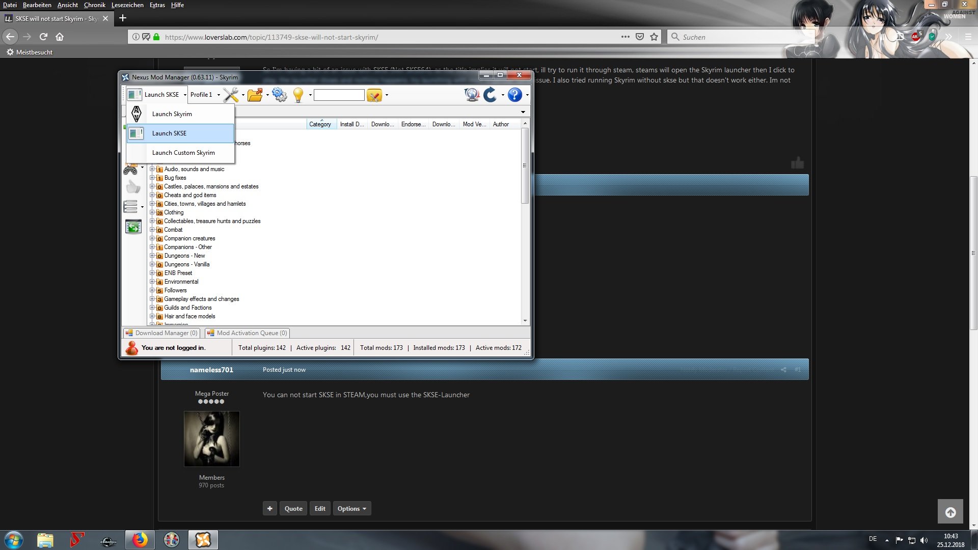Click the motorcycle sidebar icon
The width and height of the screenshot is (978, 550).
[130, 169]
